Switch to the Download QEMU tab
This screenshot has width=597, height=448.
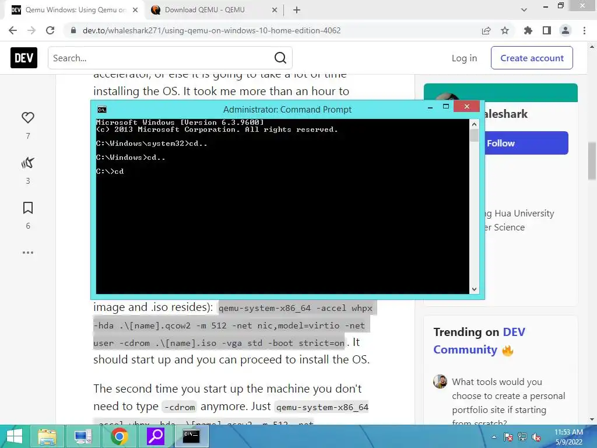coord(213,10)
